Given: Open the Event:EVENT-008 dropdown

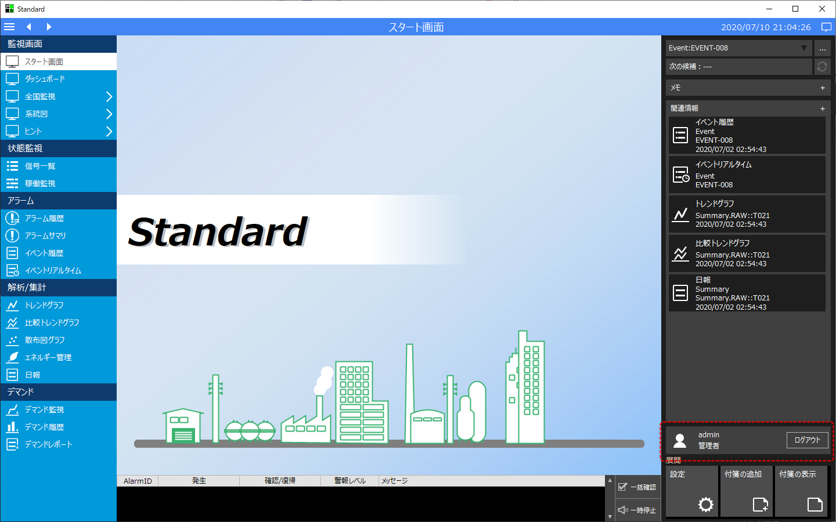Looking at the screenshot, I should click(738, 48).
